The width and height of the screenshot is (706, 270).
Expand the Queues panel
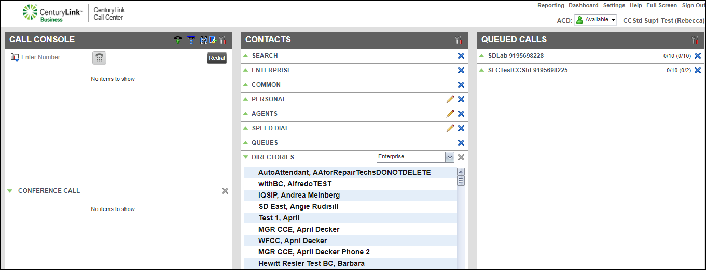click(x=246, y=143)
